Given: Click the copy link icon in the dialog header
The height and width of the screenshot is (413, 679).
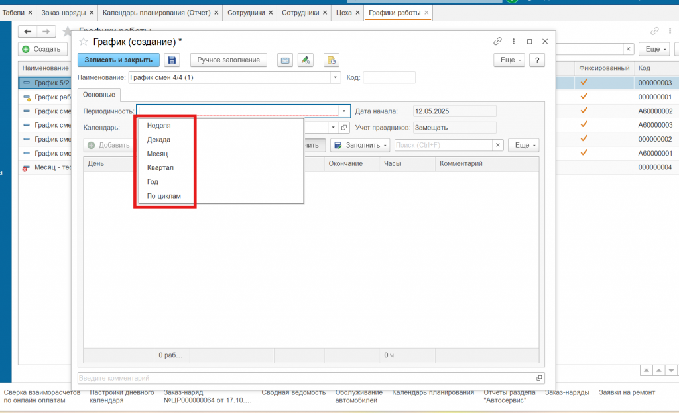Looking at the screenshot, I should point(497,41).
